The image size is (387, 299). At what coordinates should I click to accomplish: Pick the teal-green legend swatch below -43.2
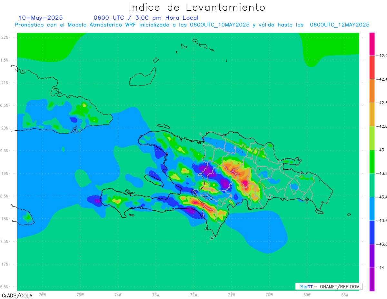click(x=372, y=185)
